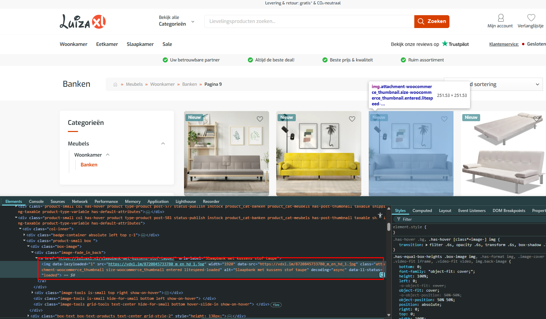Click checkmark beside 'Ruim assortiment'
Viewport: 546px width, 319px height.
(403, 60)
